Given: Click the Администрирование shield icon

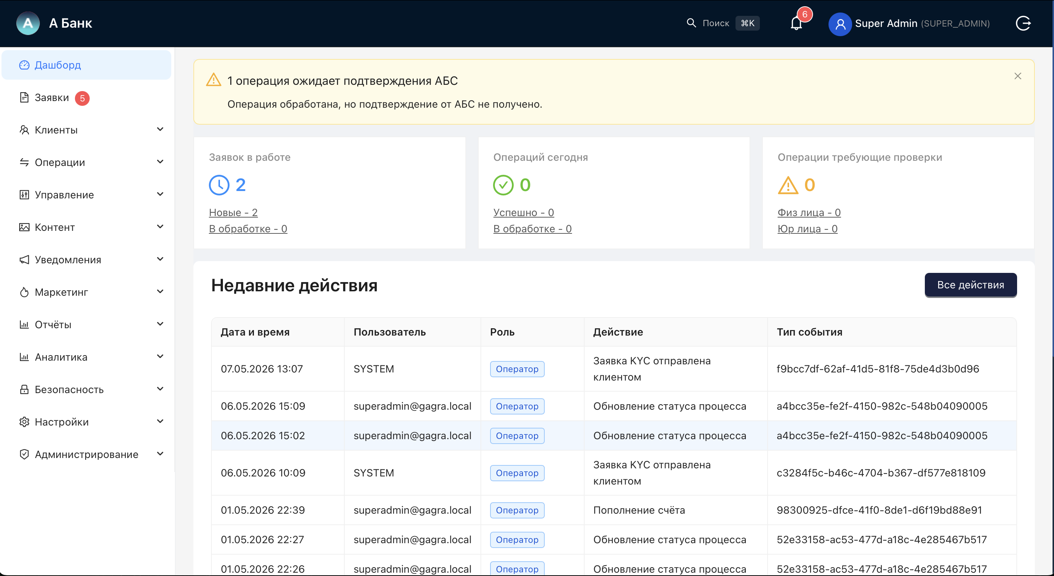Looking at the screenshot, I should pyautogui.click(x=24, y=454).
